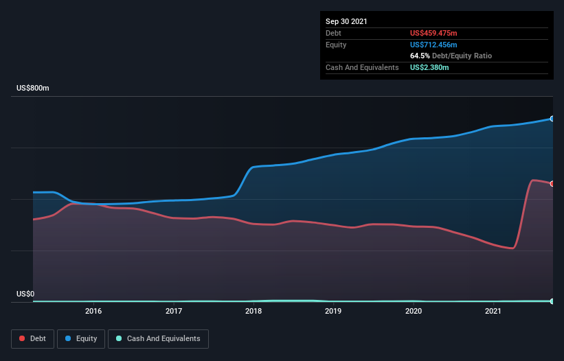This screenshot has width=564, height=361.
Task: Click the 2016 x-axis label
Action: 93,311
